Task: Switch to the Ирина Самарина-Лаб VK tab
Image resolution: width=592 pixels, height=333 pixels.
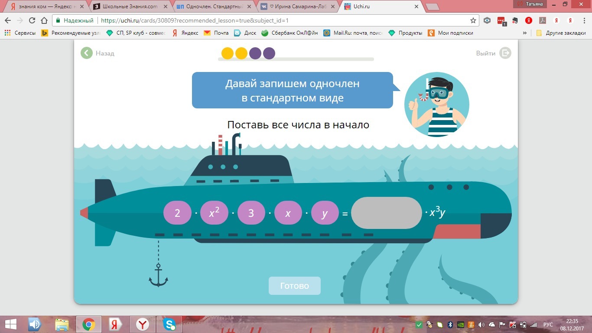Action: point(299,7)
